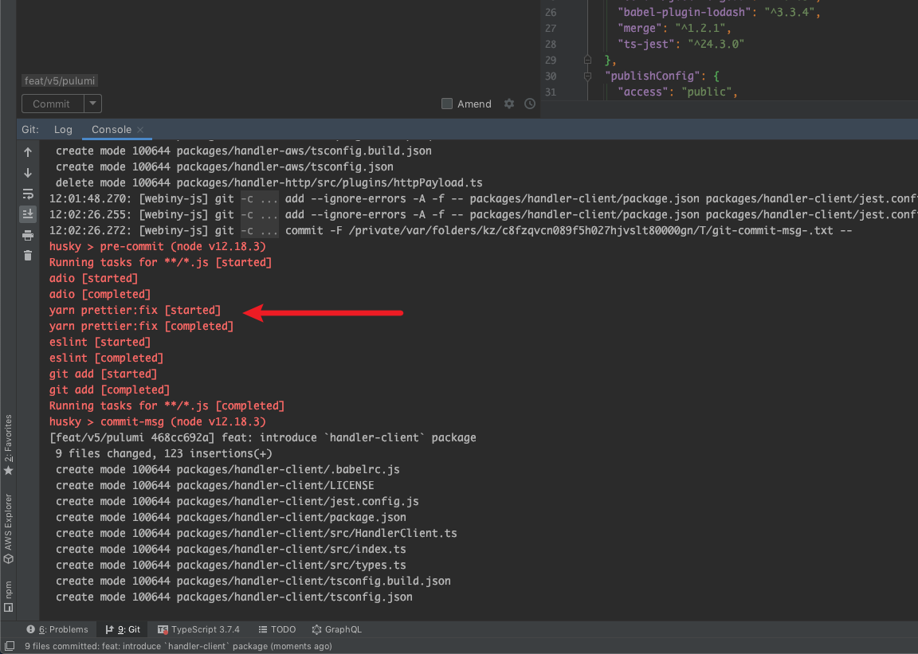Screen dimensions: 918x654
Task: Click the 'git add [completed]' console line
Action: pos(109,390)
